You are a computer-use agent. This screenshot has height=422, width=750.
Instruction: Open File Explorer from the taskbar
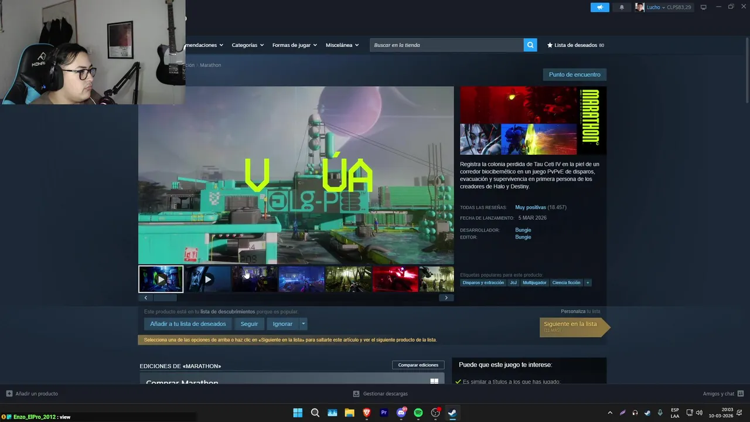pos(349,413)
